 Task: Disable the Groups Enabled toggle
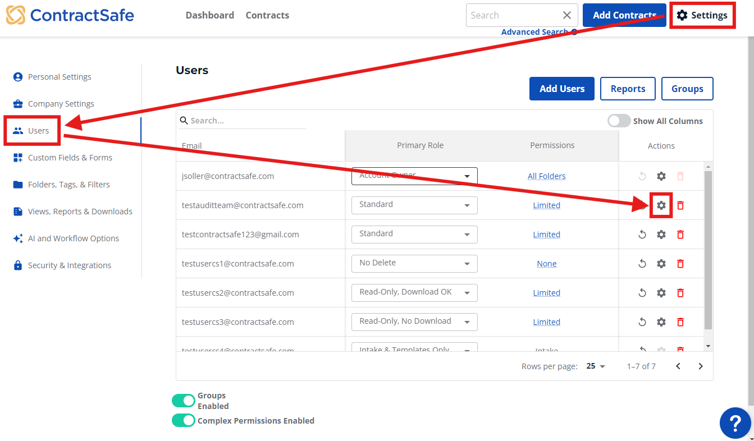pyautogui.click(x=184, y=401)
